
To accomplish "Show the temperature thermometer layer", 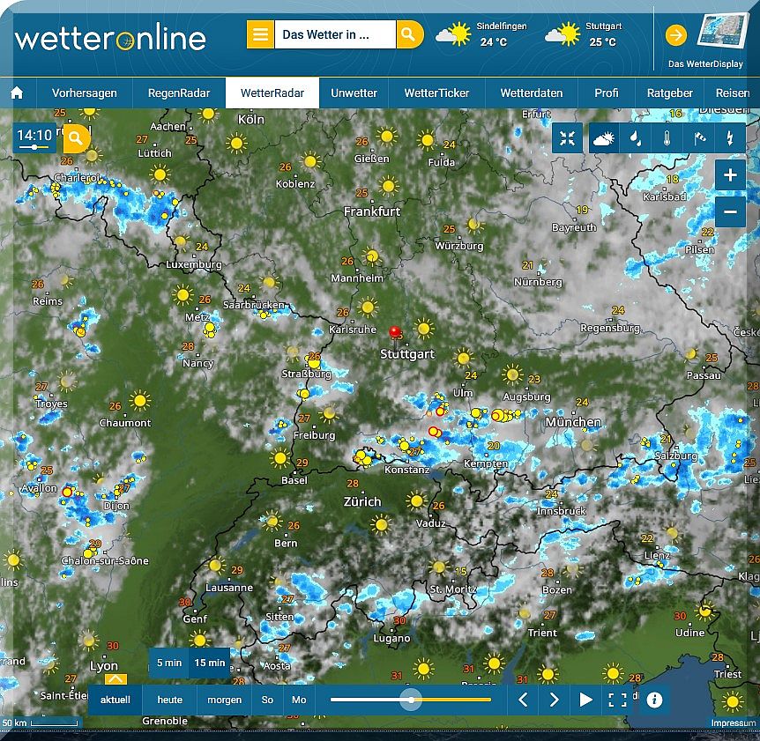I will coord(667,138).
